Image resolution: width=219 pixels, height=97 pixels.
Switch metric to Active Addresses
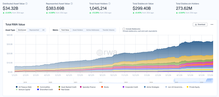93,30
